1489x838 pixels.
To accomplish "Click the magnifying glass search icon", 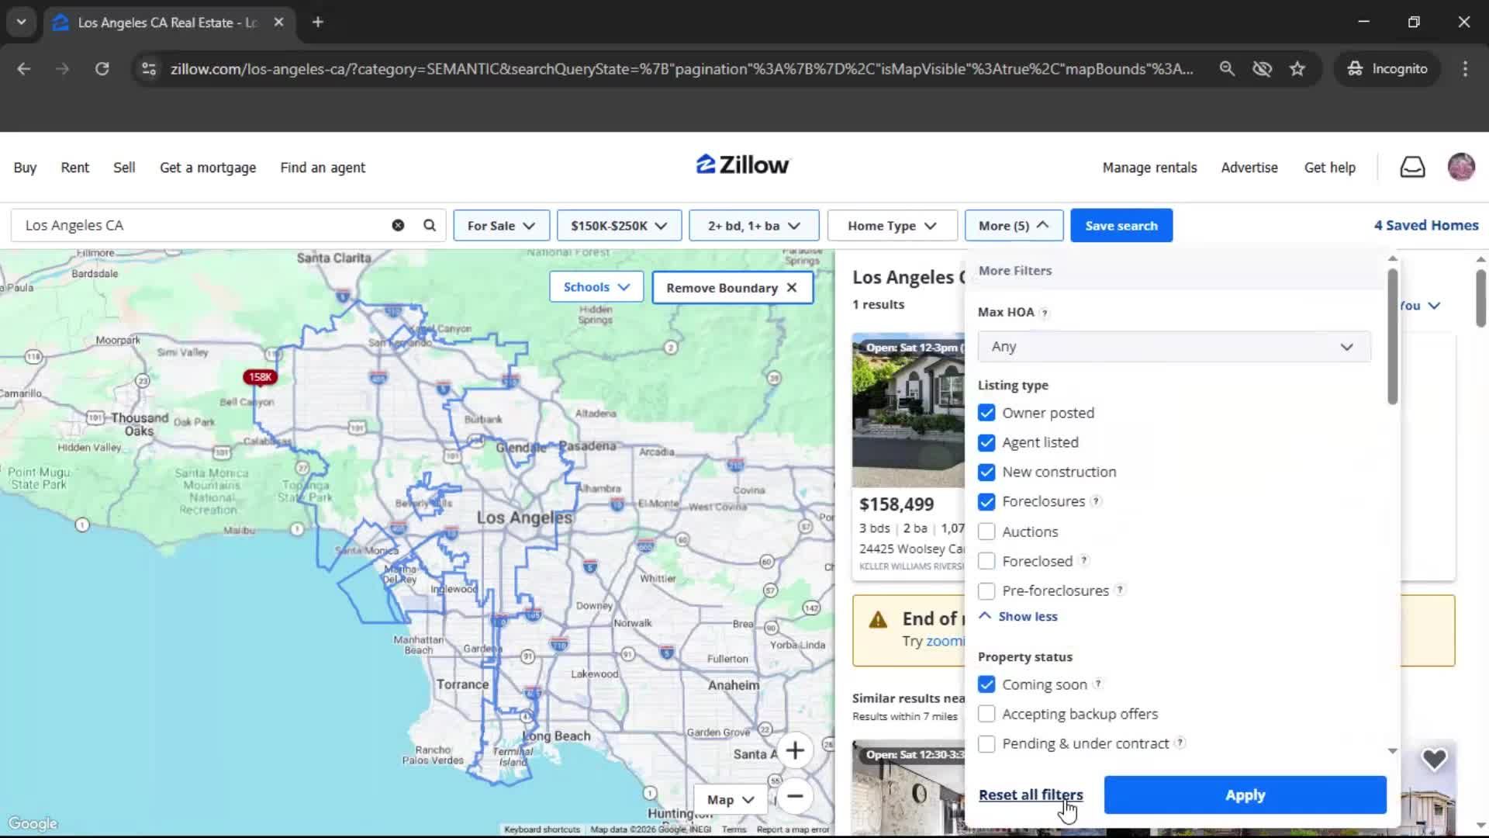I will (x=429, y=225).
